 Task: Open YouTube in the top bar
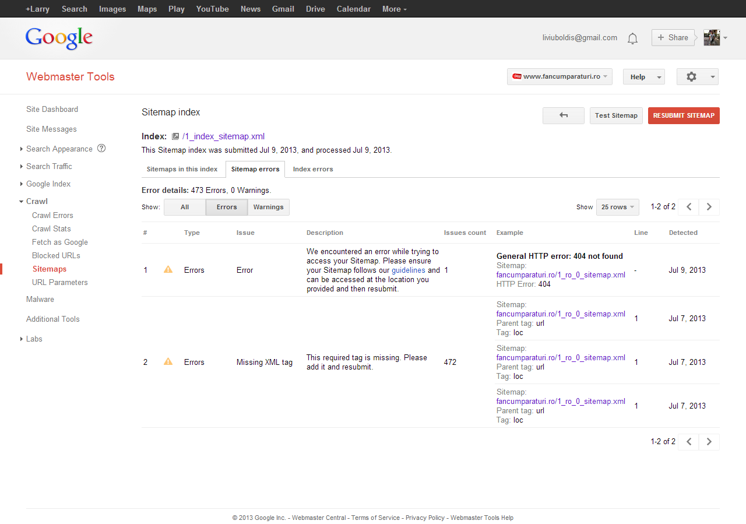click(x=213, y=9)
